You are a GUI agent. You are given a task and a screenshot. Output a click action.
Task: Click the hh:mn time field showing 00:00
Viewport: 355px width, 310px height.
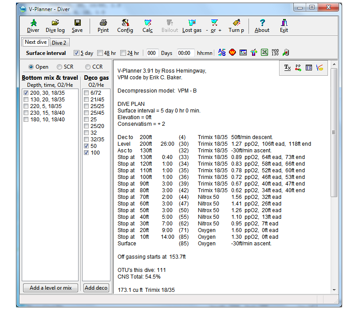click(x=185, y=53)
